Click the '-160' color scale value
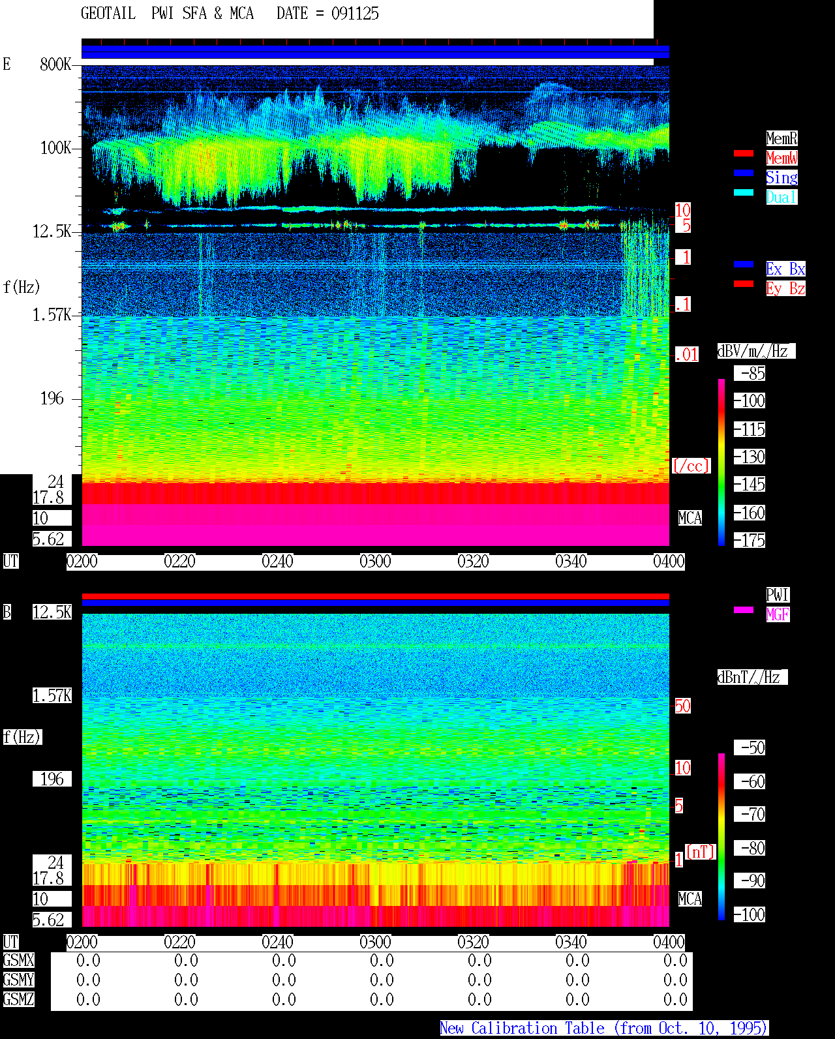The width and height of the screenshot is (835, 1039). (750, 513)
